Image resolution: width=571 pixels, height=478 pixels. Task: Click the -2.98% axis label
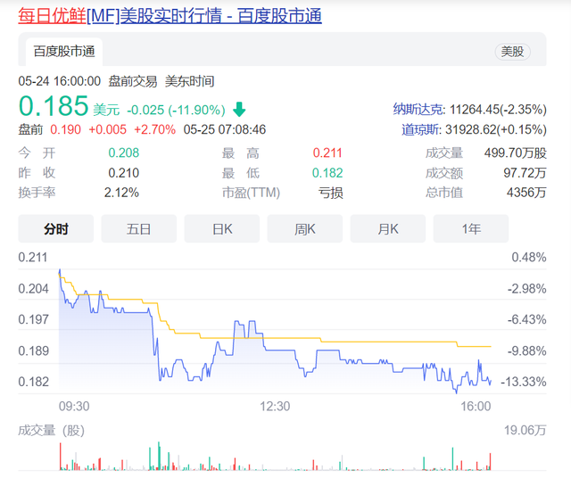pos(527,289)
